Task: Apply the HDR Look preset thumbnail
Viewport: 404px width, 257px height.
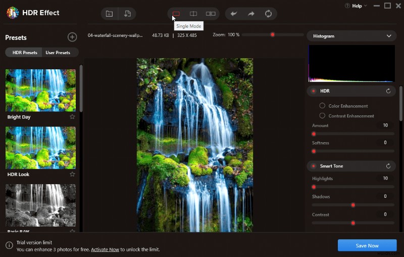Action: (x=41, y=148)
